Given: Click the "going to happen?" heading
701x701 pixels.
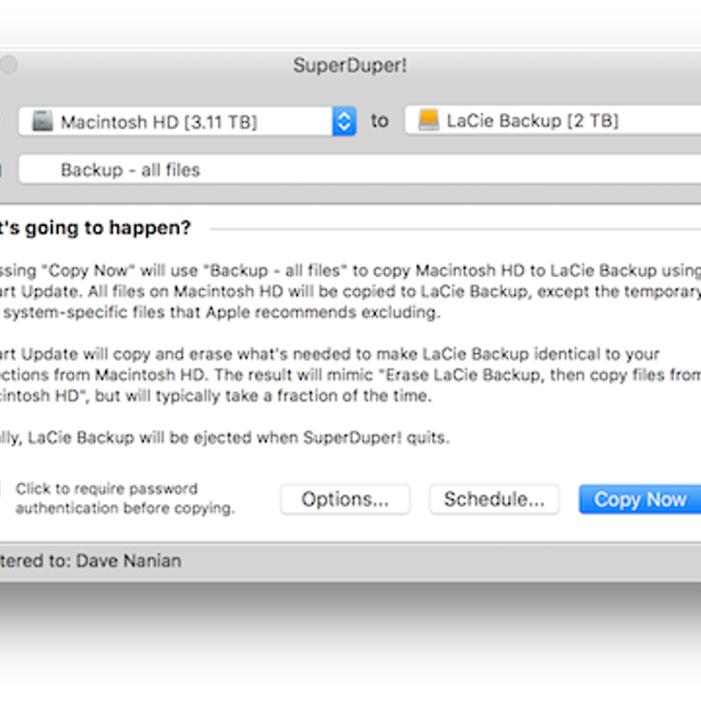Looking at the screenshot, I should pos(96,227).
